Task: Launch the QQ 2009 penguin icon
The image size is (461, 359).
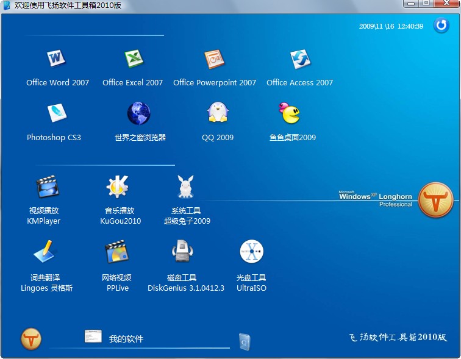Action: (x=218, y=112)
